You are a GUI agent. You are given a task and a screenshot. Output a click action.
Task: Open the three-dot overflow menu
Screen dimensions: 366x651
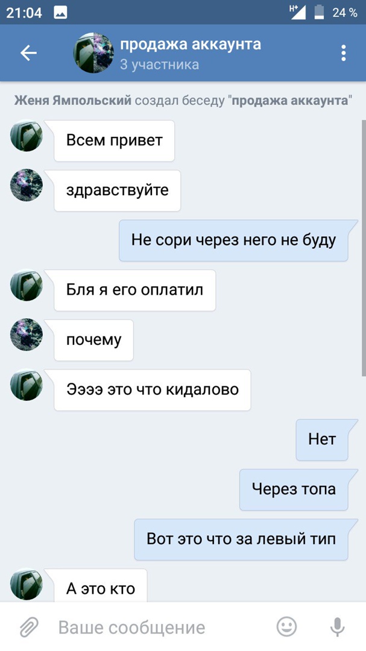pyautogui.click(x=344, y=53)
